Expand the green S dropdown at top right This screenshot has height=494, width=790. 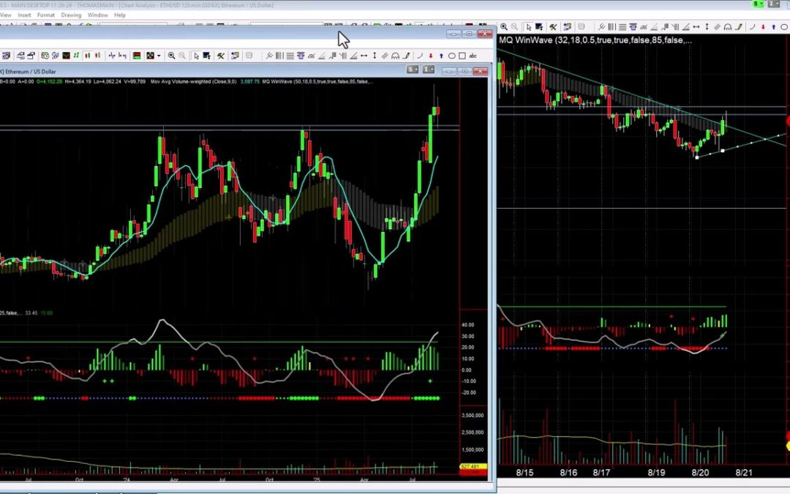pos(758,4)
